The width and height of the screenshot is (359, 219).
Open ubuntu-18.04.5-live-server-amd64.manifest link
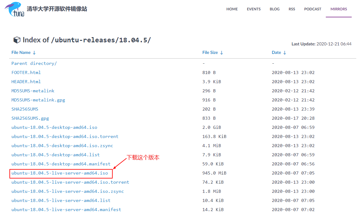click(66, 210)
